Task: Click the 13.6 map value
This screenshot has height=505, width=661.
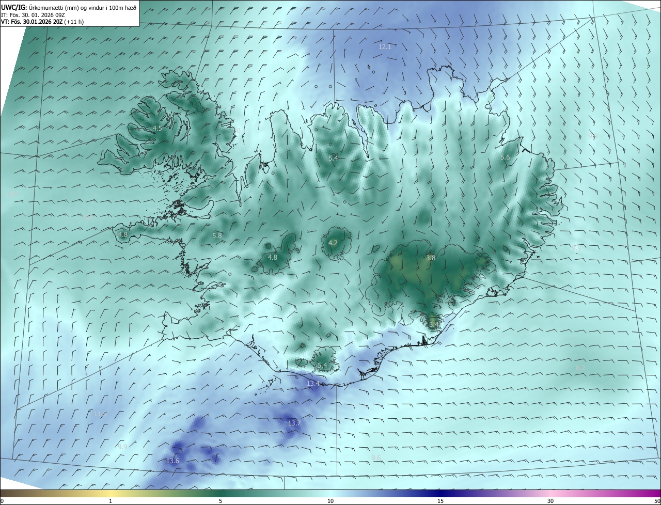Action: pos(172,461)
